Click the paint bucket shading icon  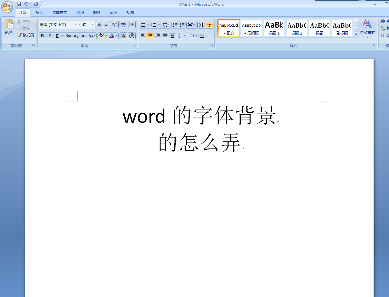coord(191,35)
